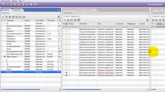Click the export campaigns arrow icon
Image resolution: width=165 pixels, height=92 pixels.
tap(20, 17)
